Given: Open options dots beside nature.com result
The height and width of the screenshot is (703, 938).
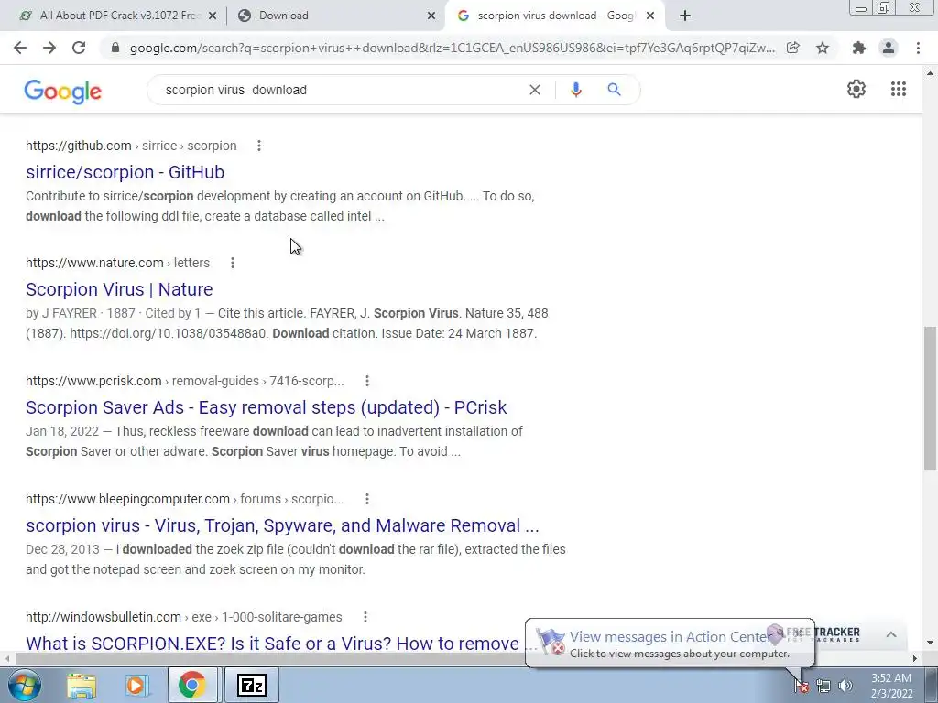Looking at the screenshot, I should 233,263.
